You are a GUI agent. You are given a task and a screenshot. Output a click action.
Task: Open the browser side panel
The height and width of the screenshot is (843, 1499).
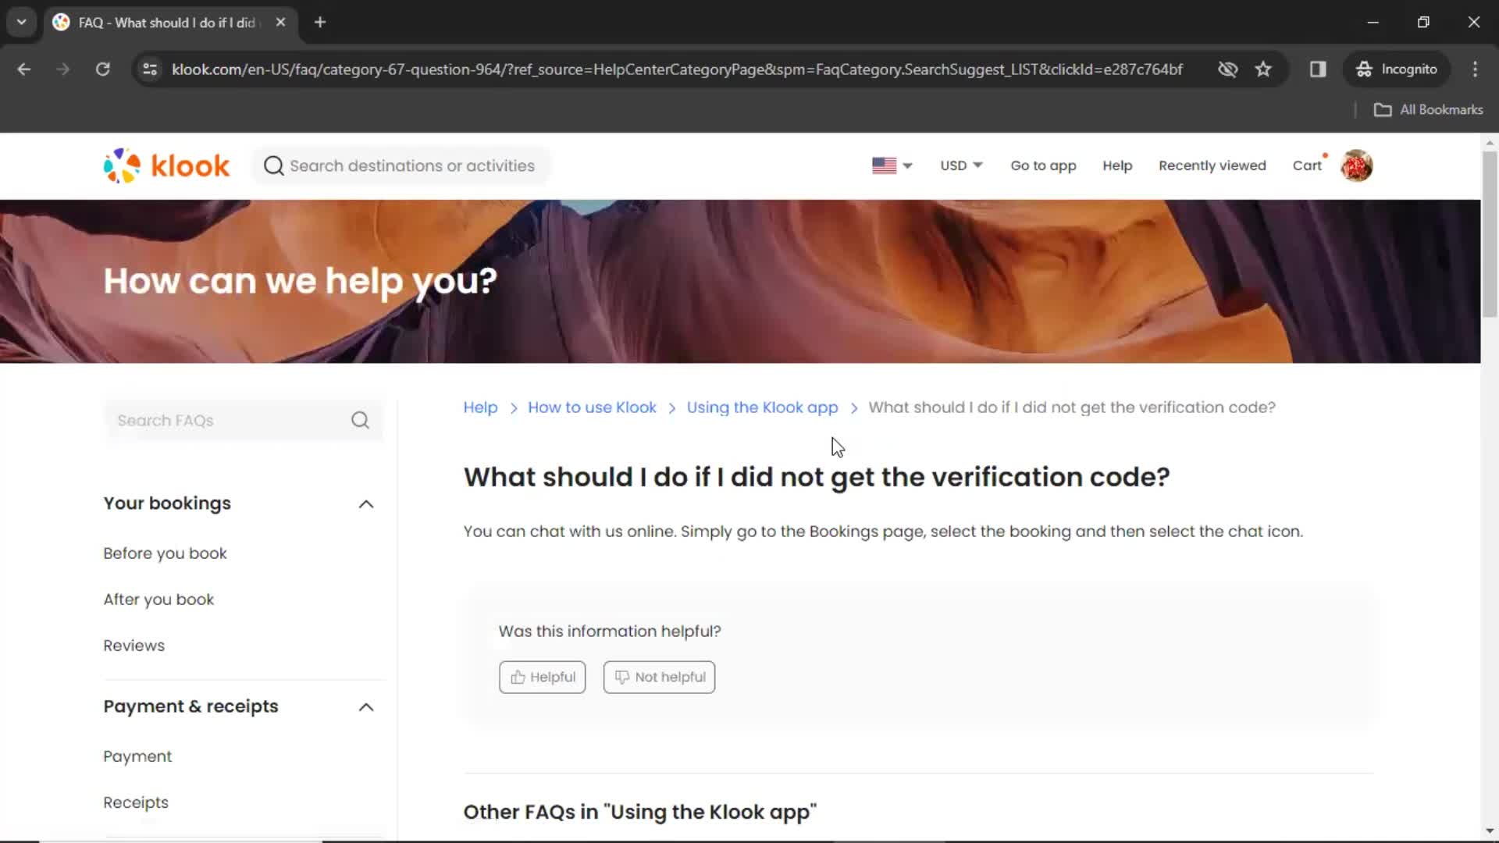1318,69
